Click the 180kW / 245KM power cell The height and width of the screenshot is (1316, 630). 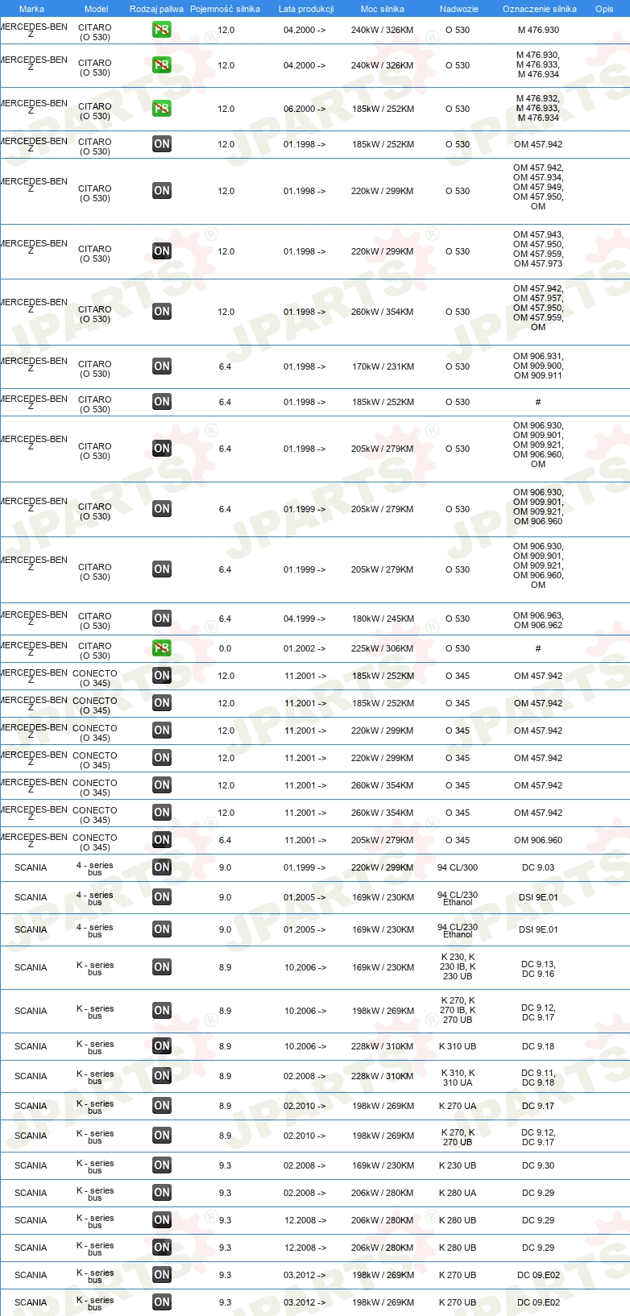383,619
